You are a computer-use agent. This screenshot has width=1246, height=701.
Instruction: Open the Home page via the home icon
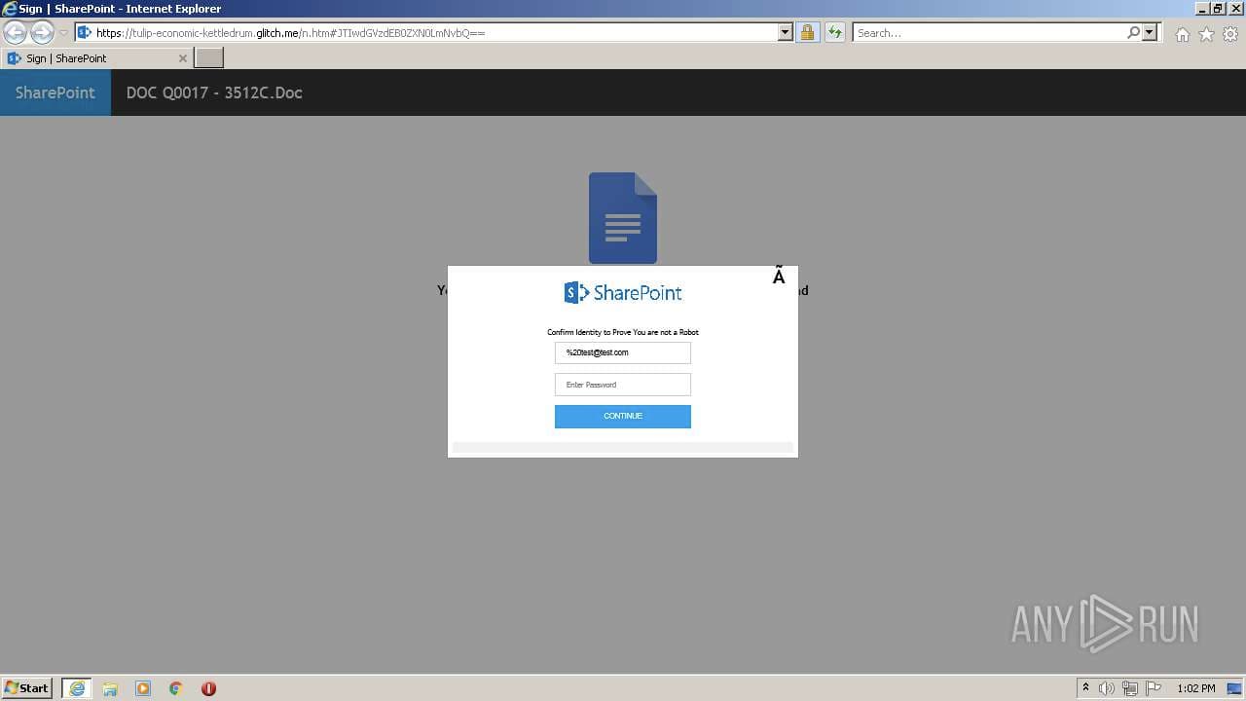tap(1182, 33)
